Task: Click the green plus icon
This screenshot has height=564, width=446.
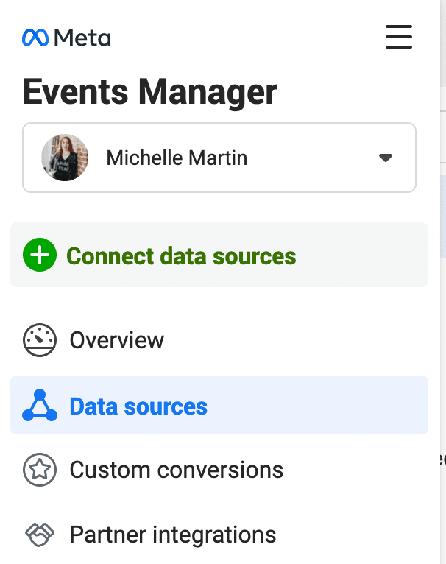Action: tap(40, 256)
